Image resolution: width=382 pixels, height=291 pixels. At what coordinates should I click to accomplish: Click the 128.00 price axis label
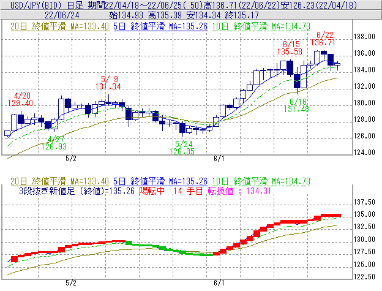tap(364, 119)
